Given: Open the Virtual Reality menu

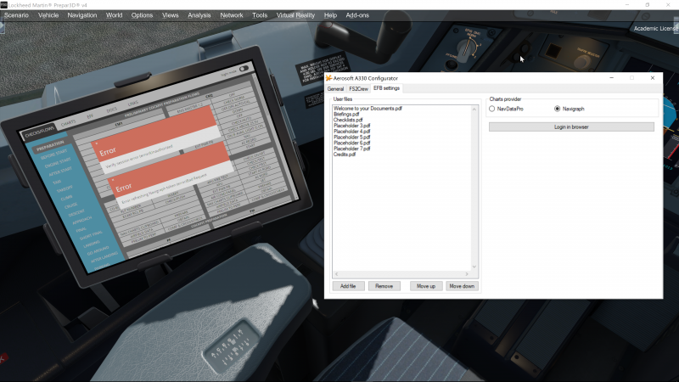Looking at the screenshot, I should click(295, 15).
